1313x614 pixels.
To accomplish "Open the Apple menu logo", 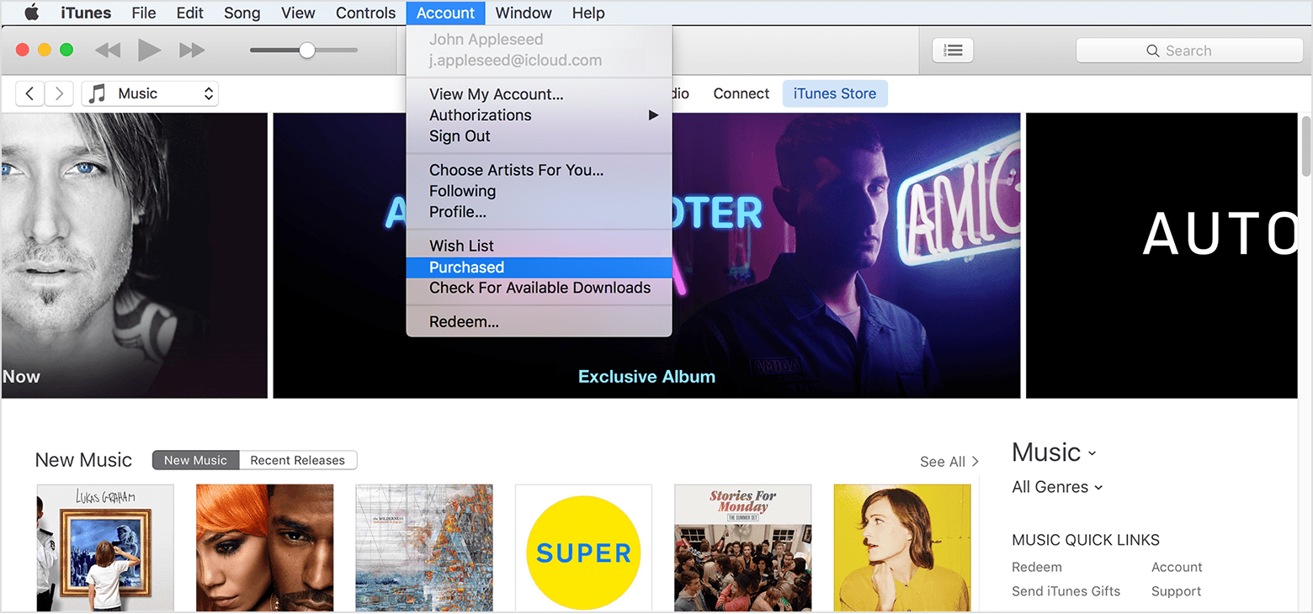I will tap(32, 13).
